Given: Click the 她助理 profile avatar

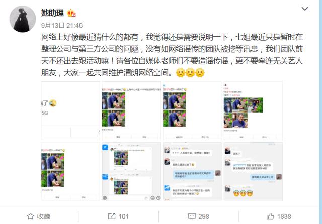Looking at the screenshot, I should tap(23, 19).
